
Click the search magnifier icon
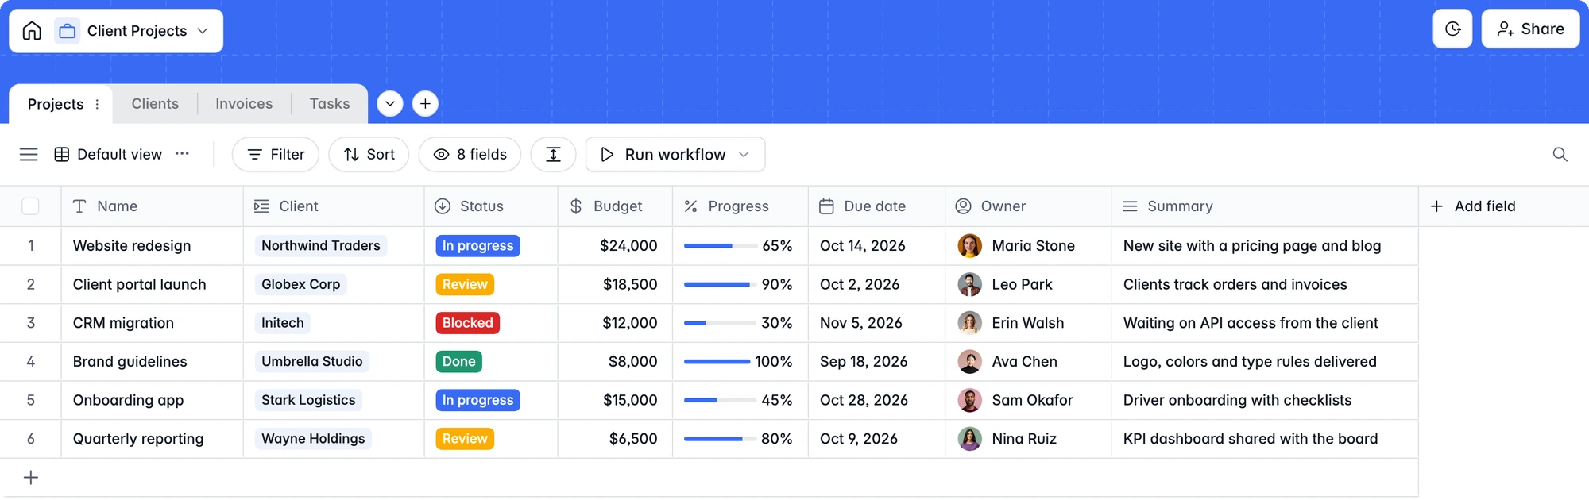(1560, 154)
